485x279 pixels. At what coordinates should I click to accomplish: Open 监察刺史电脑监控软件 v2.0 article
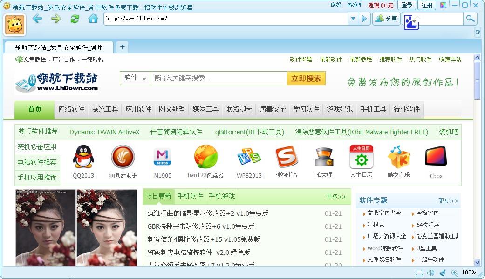pyautogui.click(x=198, y=252)
